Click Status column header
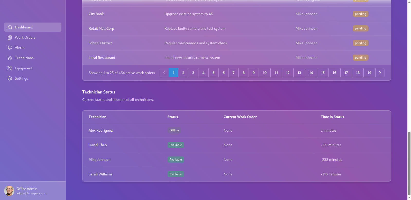This screenshot has width=411, height=200. (172, 117)
